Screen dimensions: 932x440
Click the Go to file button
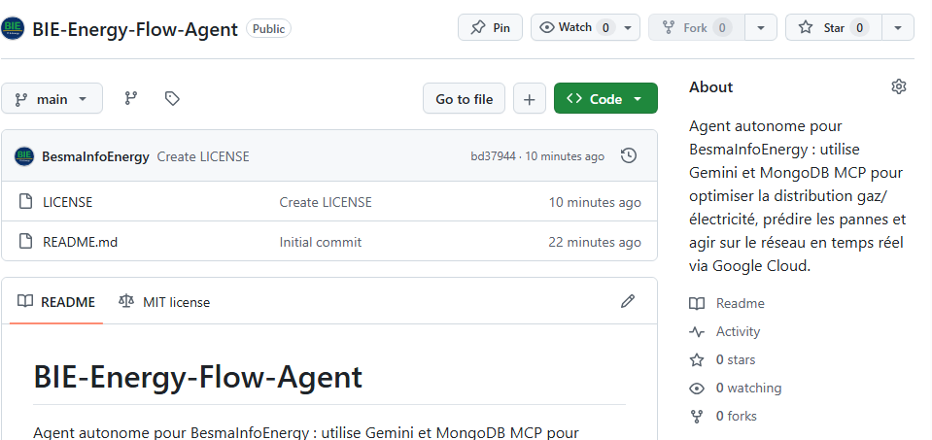(465, 98)
